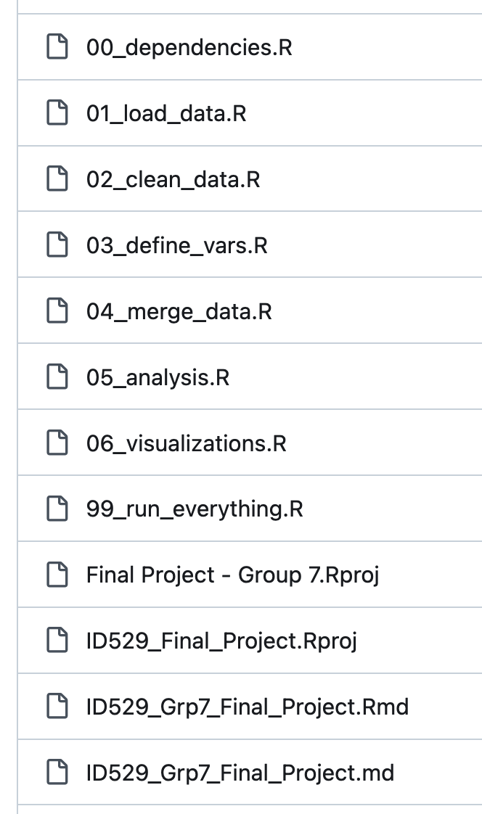Open 04_merge_data.R file link
482x814 pixels.
179,312
